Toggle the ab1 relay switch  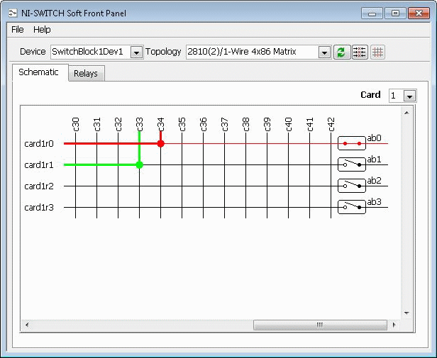pyautogui.click(x=352, y=164)
